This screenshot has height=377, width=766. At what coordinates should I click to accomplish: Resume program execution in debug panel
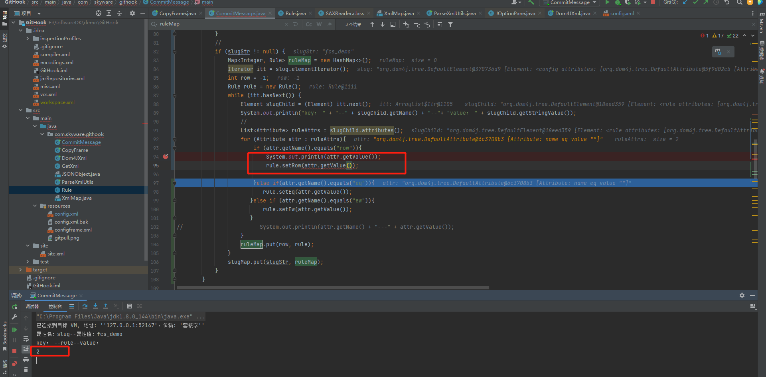click(14, 330)
